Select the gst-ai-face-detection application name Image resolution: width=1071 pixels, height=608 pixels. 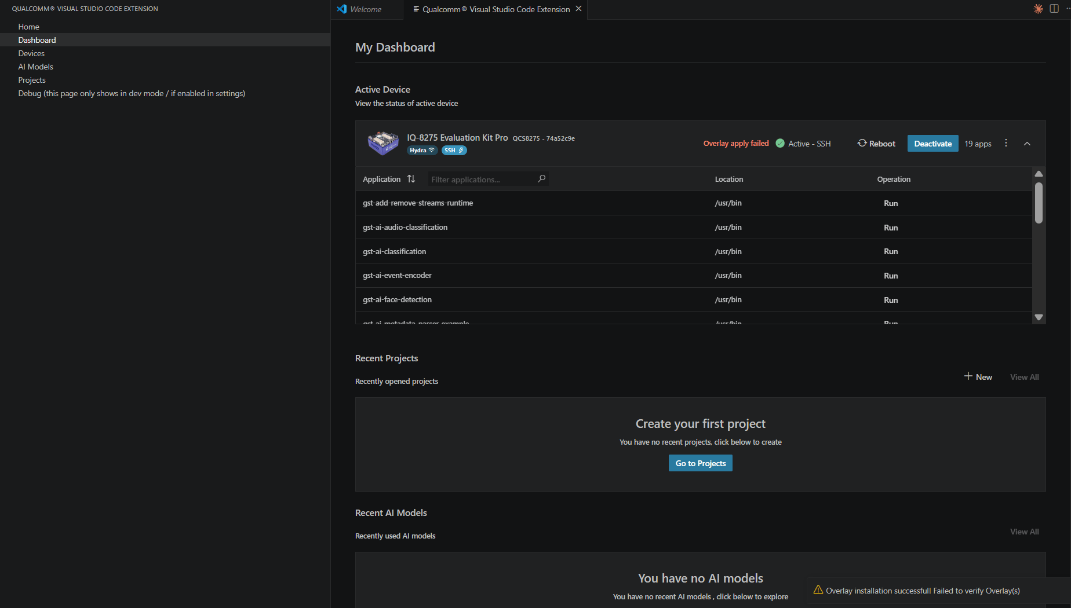point(397,300)
